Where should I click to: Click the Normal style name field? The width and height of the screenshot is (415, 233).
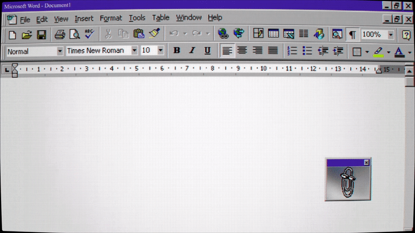32,51
